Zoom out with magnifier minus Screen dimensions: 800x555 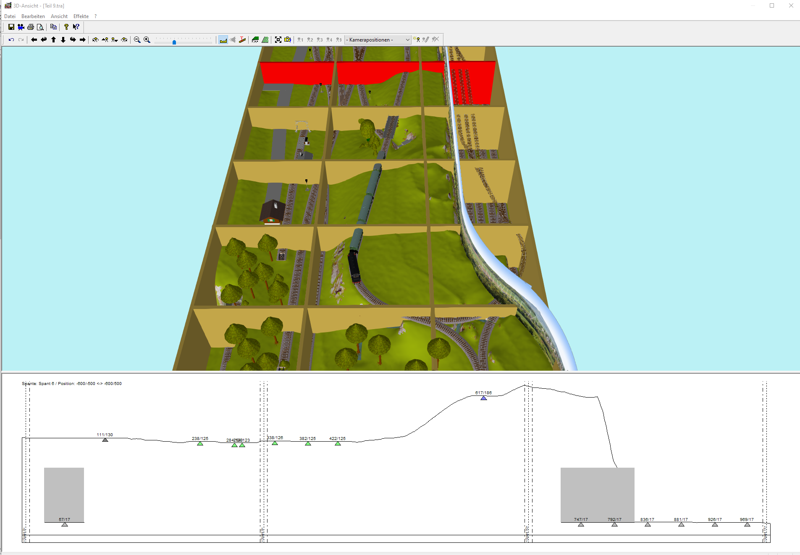(x=137, y=39)
